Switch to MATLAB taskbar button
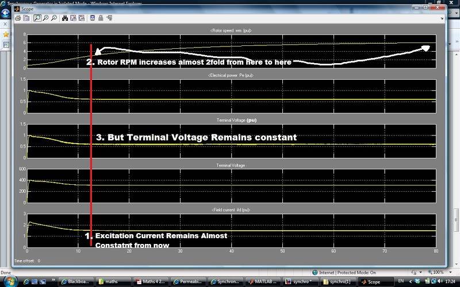Viewport: 460px width, 287px height. 263,281
